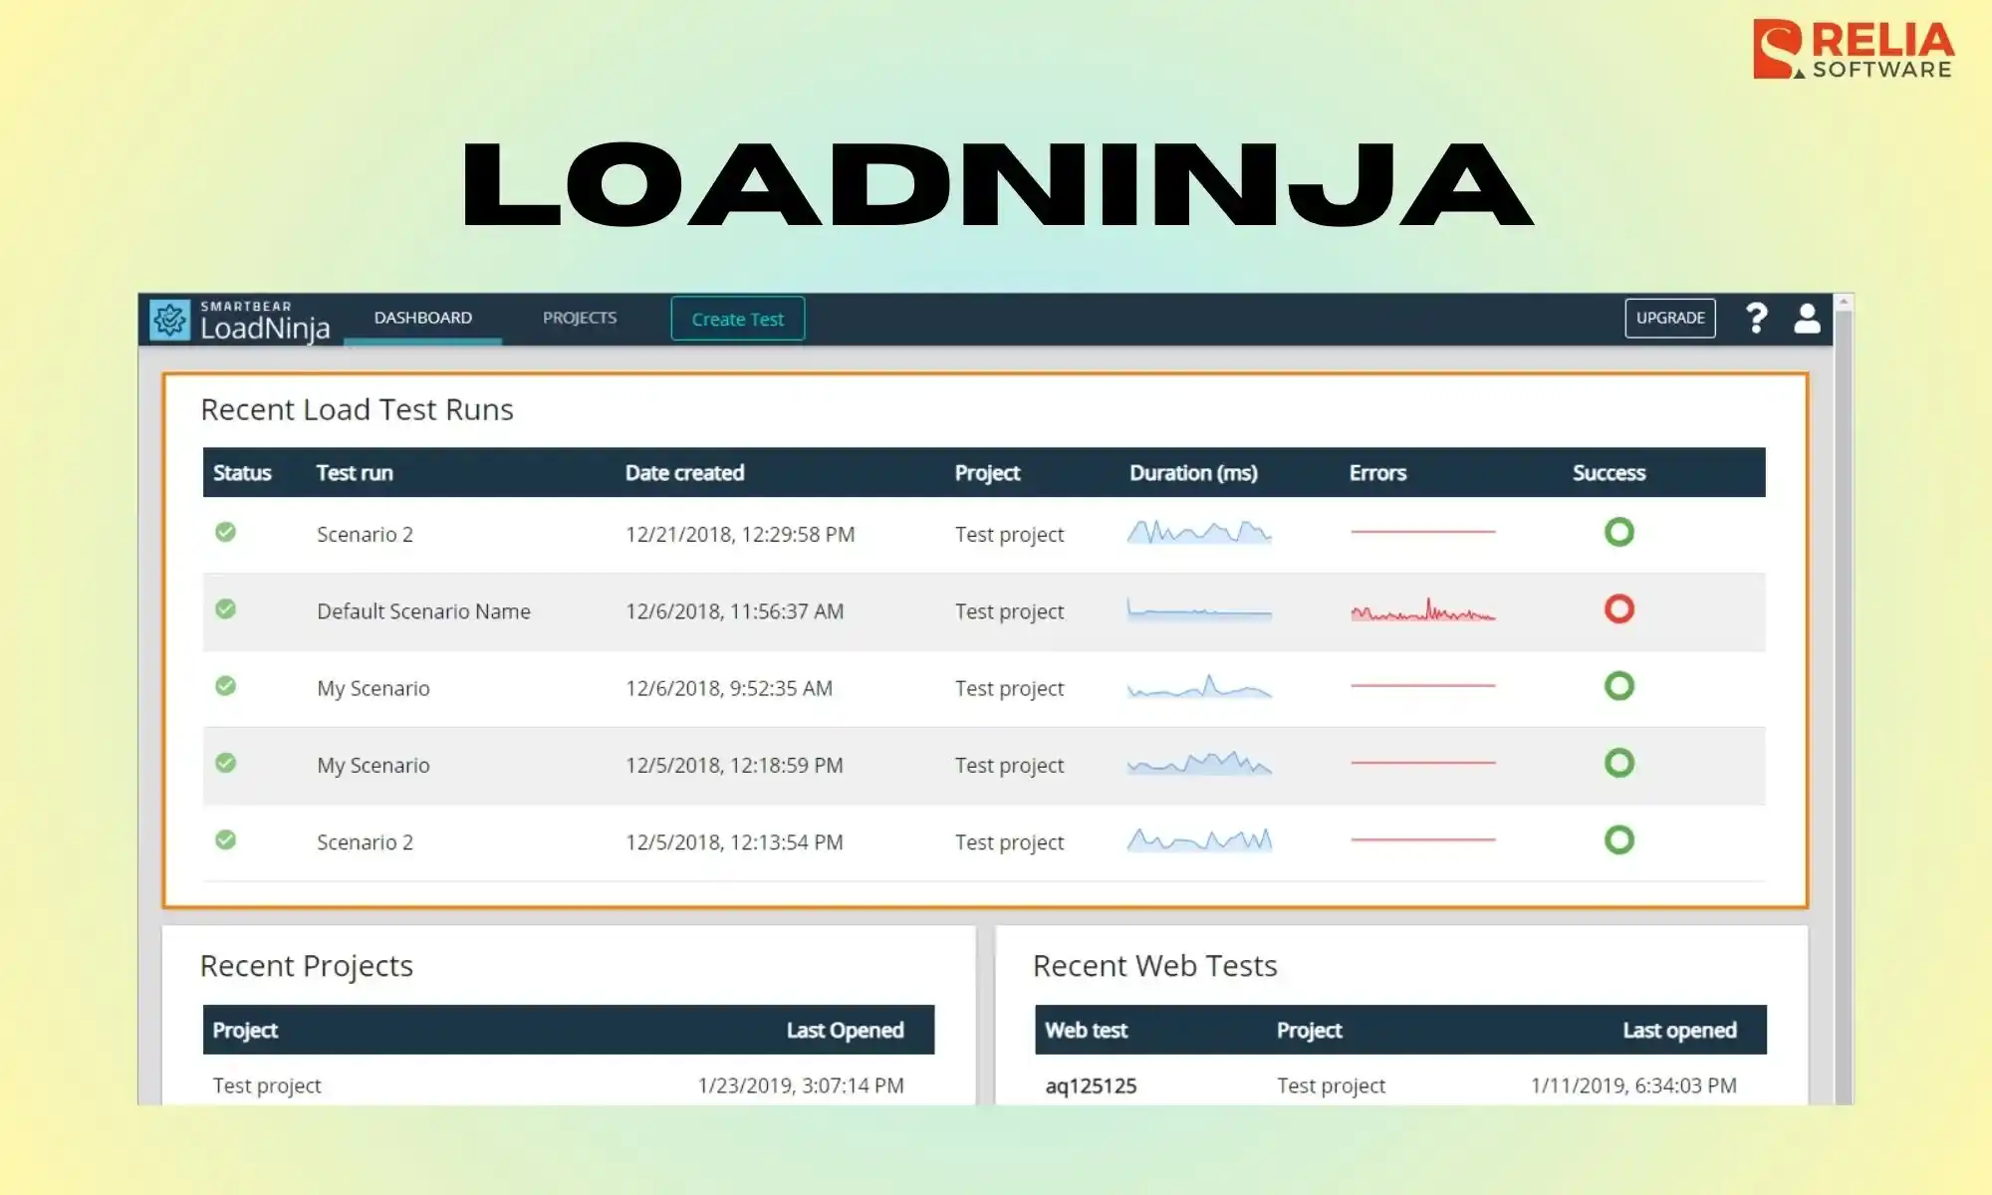
Task: Select 1/11/2019, 6:34:03 PM timestamp
Action: [1633, 1085]
